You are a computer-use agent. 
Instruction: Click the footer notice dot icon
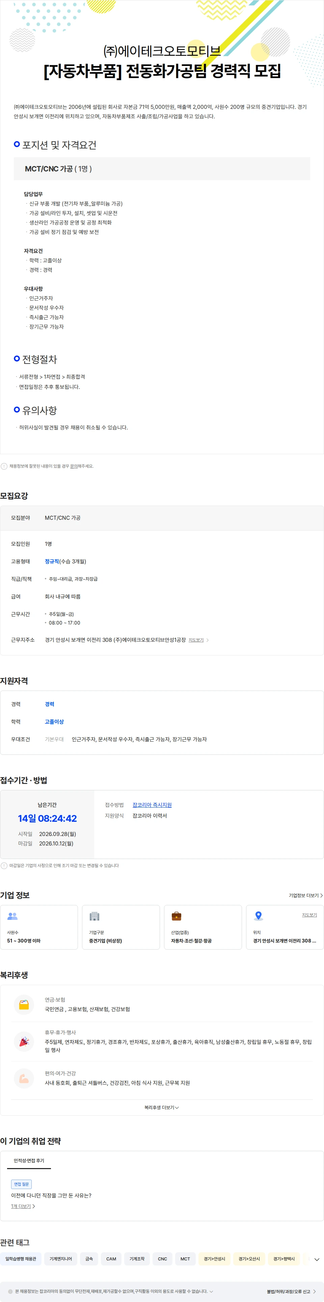click(10, 1291)
